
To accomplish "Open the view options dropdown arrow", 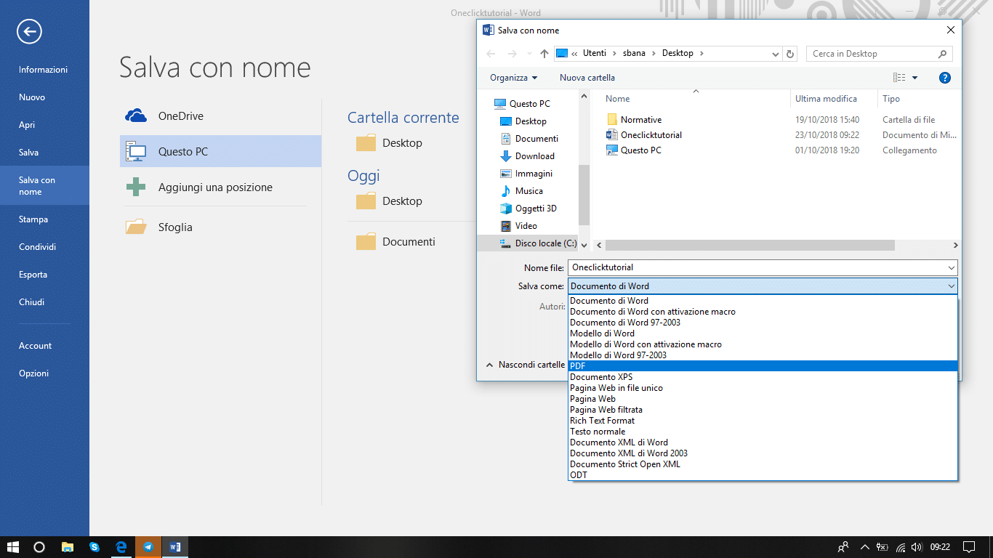I will click(914, 78).
